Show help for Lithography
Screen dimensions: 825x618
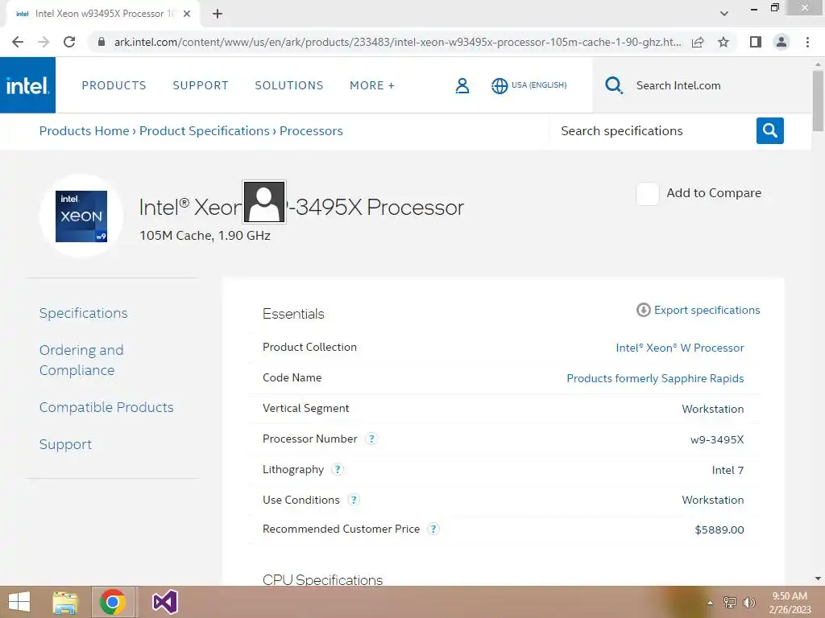[338, 469]
